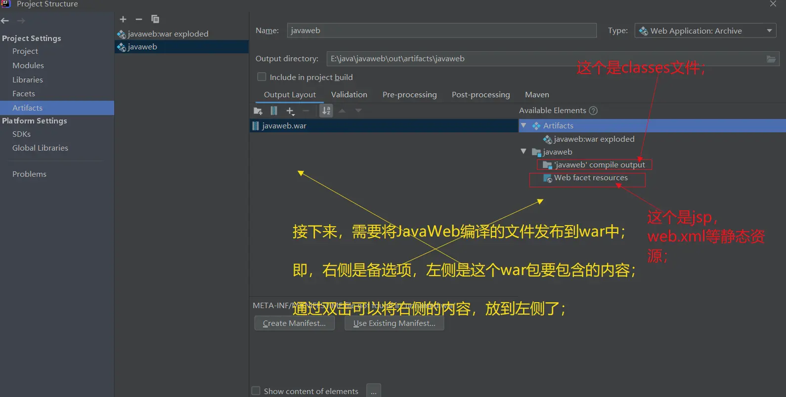Open the Pre-processing tab
Screen dimensions: 786x397
click(x=409, y=95)
